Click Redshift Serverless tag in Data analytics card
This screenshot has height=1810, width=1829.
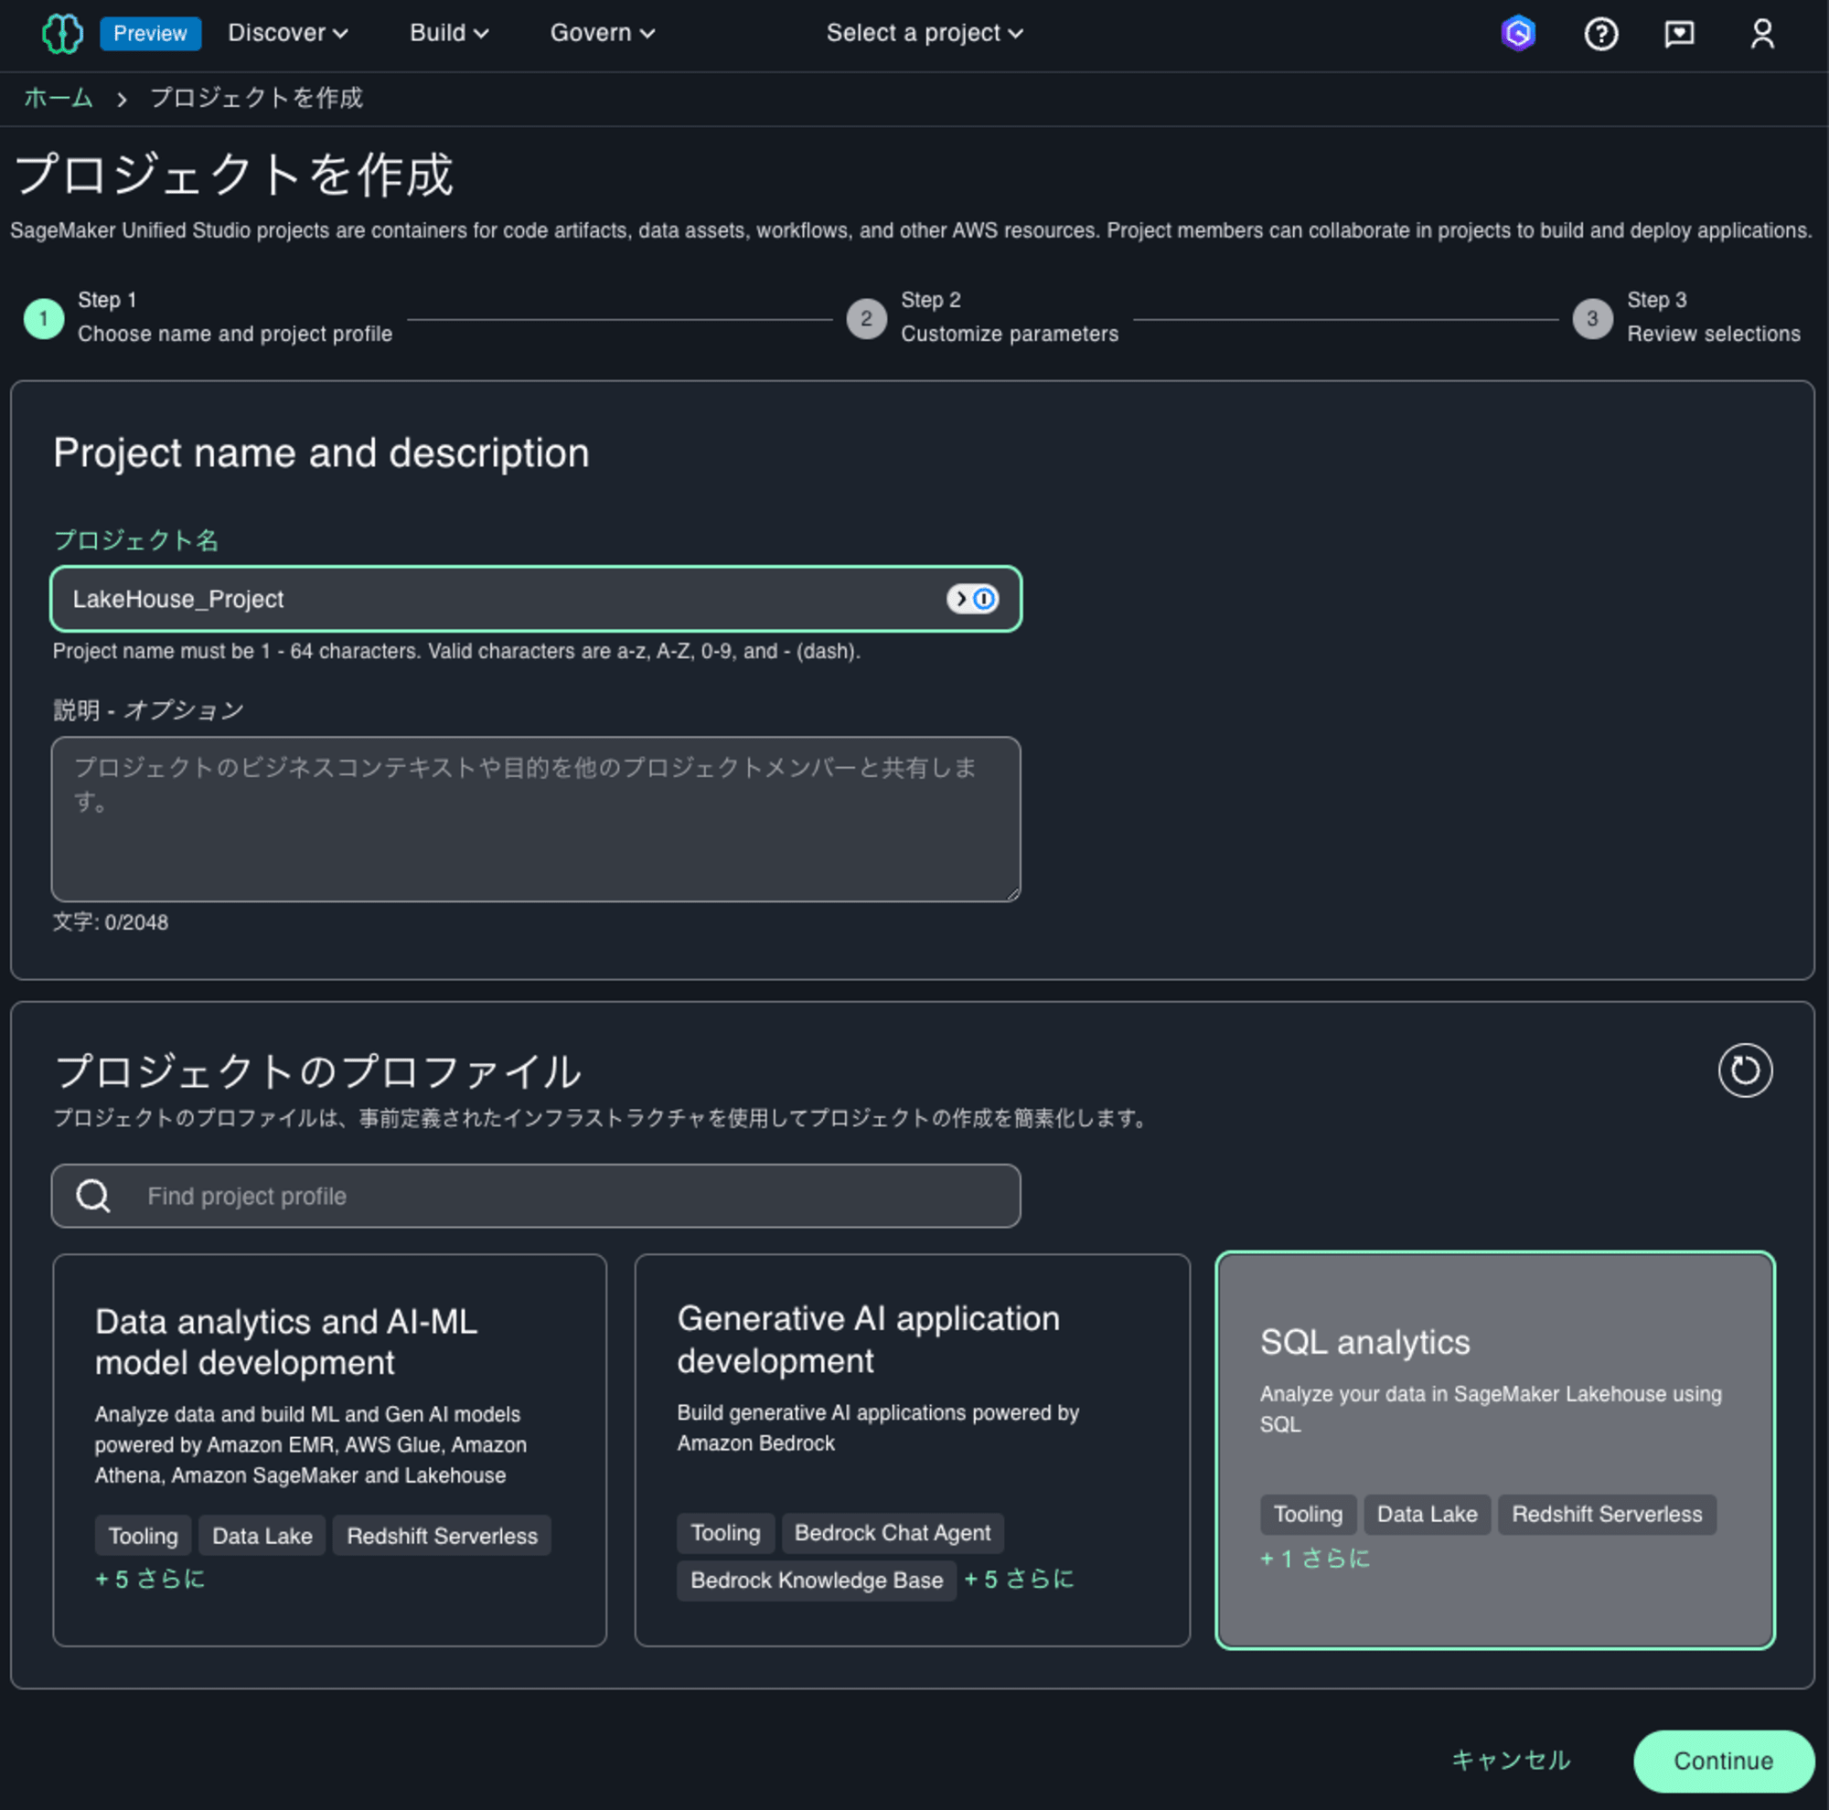[x=442, y=1537]
